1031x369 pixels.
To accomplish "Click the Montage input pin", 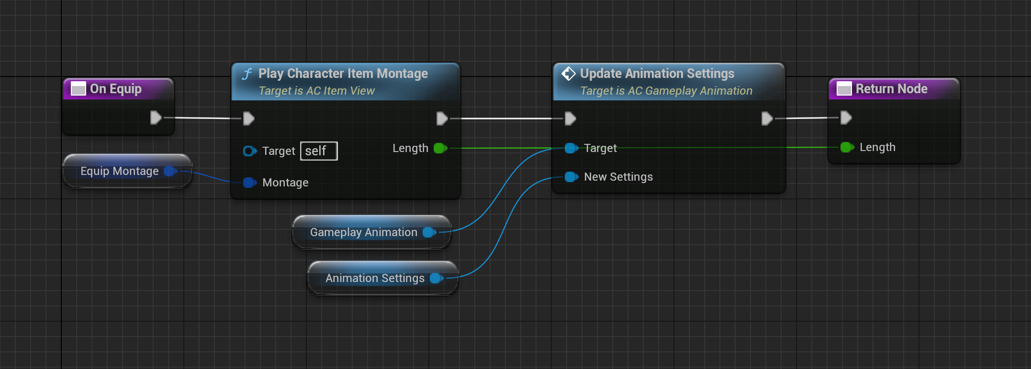I will tap(250, 183).
